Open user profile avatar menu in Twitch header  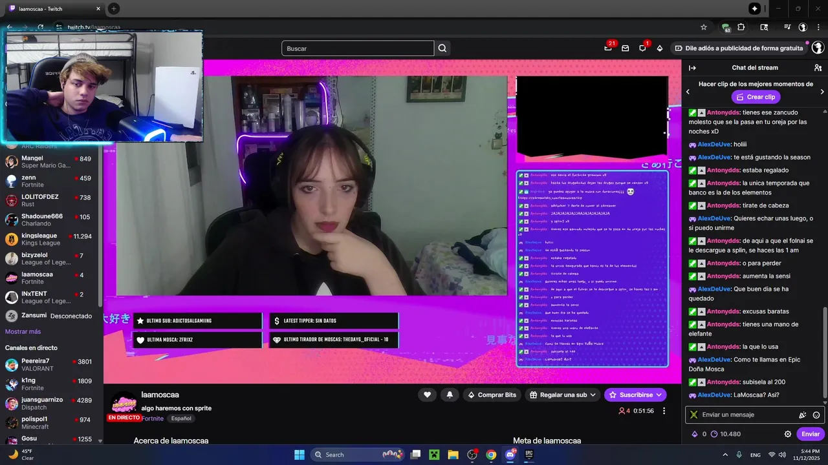point(818,48)
